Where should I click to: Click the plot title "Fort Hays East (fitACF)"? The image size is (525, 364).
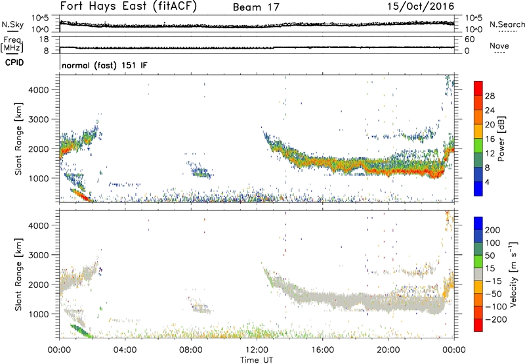(x=129, y=7)
